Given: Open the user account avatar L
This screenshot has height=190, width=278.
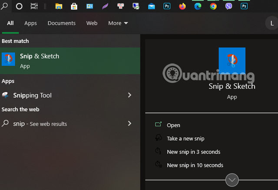Looking at the screenshot, I should point(272,23).
